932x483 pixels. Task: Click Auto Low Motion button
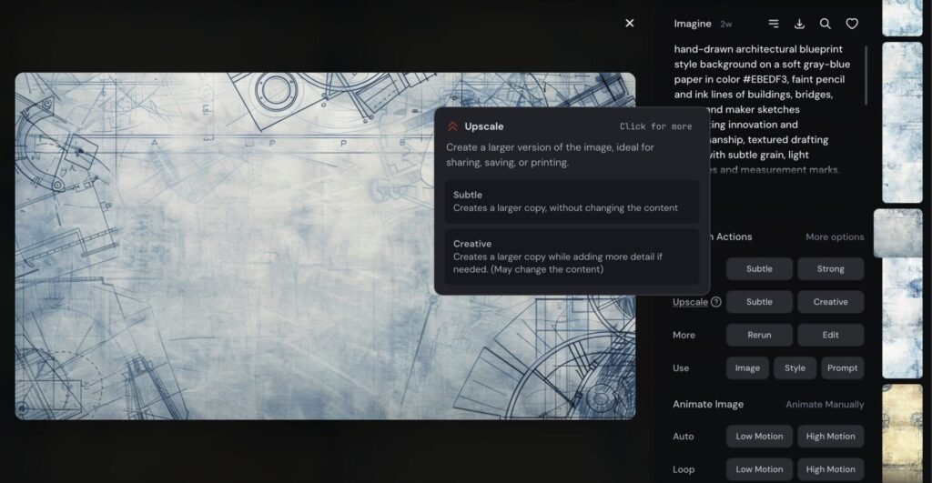(x=759, y=436)
